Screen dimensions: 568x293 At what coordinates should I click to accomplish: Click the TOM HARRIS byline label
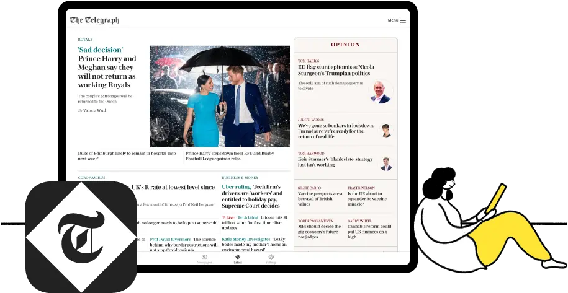[x=309, y=61]
